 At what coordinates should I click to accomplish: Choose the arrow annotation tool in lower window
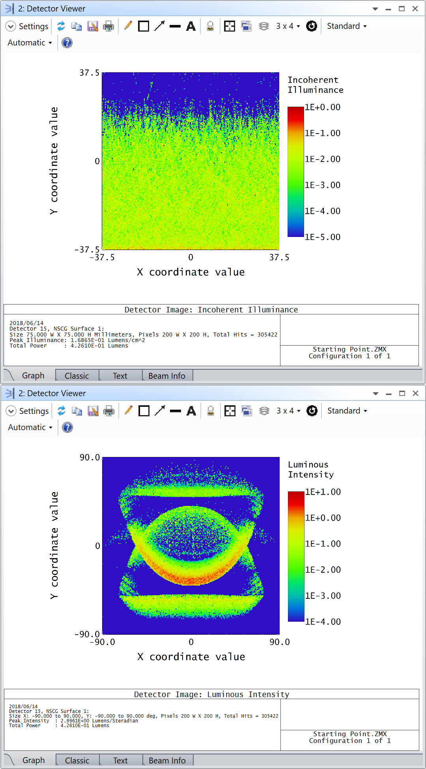pyautogui.click(x=160, y=411)
